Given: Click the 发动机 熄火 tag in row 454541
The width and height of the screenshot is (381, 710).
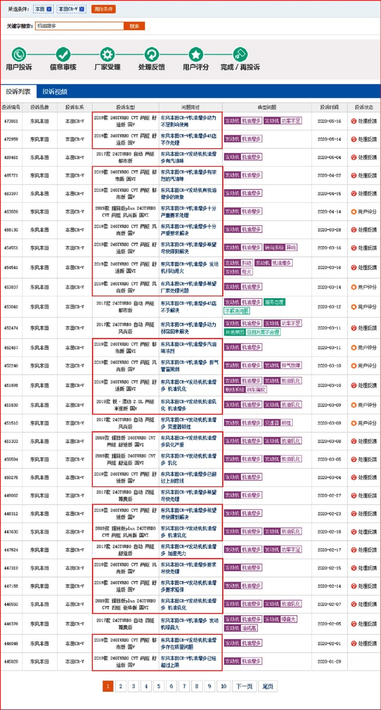Looking at the screenshot, I should tap(238, 272).
